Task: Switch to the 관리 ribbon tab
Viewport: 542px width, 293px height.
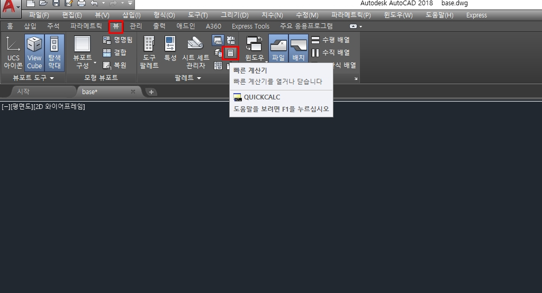Action: coord(136,26)
